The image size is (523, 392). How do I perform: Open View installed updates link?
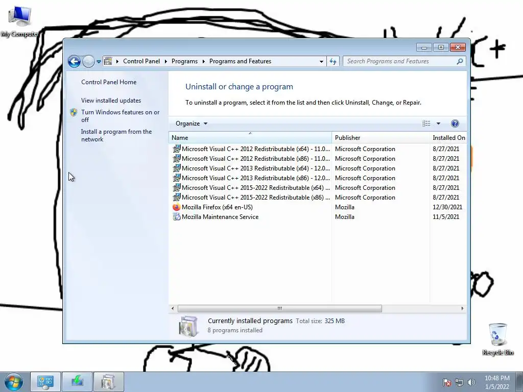[x=111, y=101]
